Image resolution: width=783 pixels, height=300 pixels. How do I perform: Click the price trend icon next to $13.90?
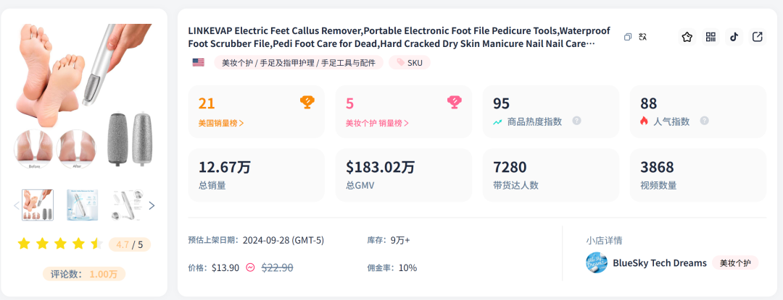pos(250,267)
